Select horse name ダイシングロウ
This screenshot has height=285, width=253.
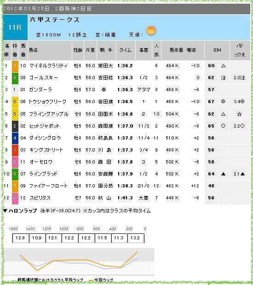[45, 138]
